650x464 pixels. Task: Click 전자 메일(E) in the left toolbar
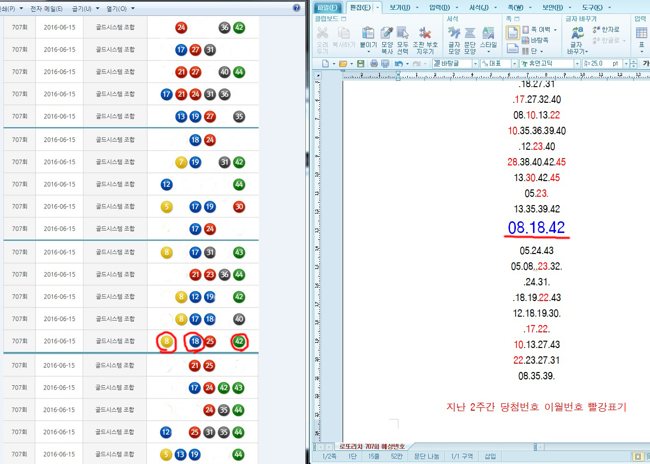(46, 9)
